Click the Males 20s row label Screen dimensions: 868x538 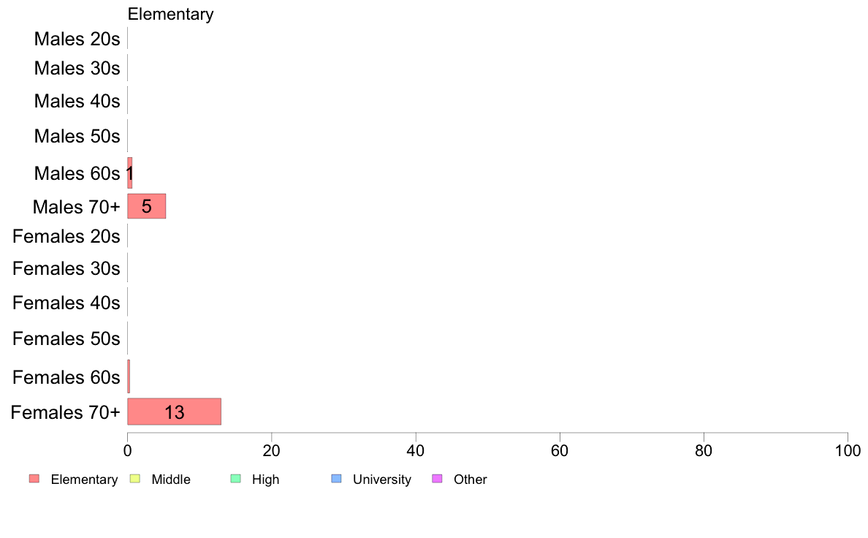[77, 39]
